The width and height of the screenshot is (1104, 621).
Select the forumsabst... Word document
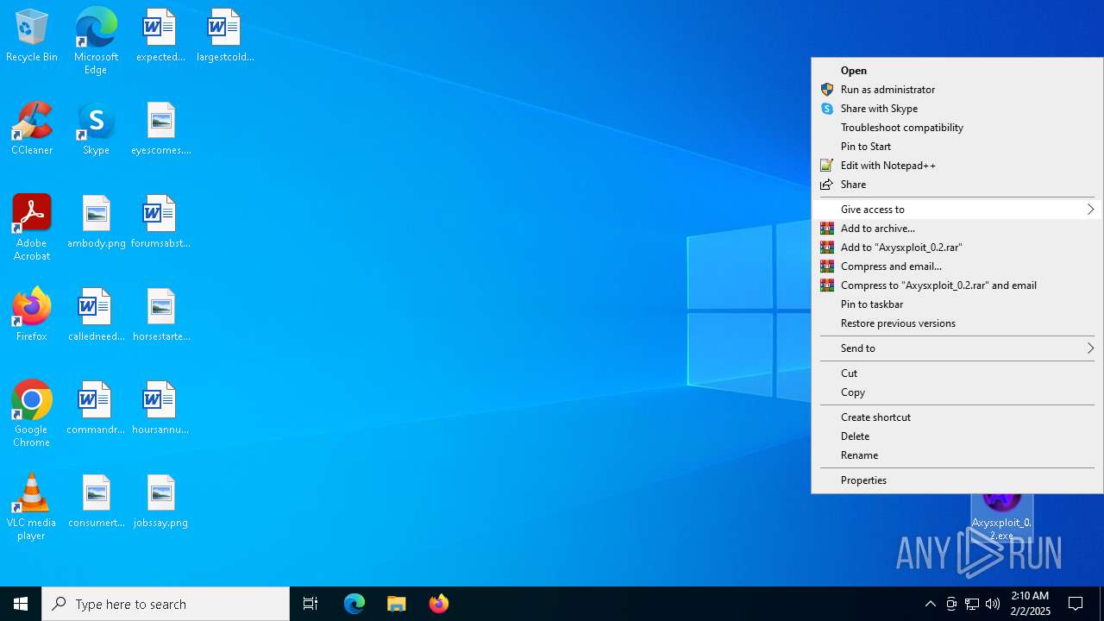pos(160,223)
